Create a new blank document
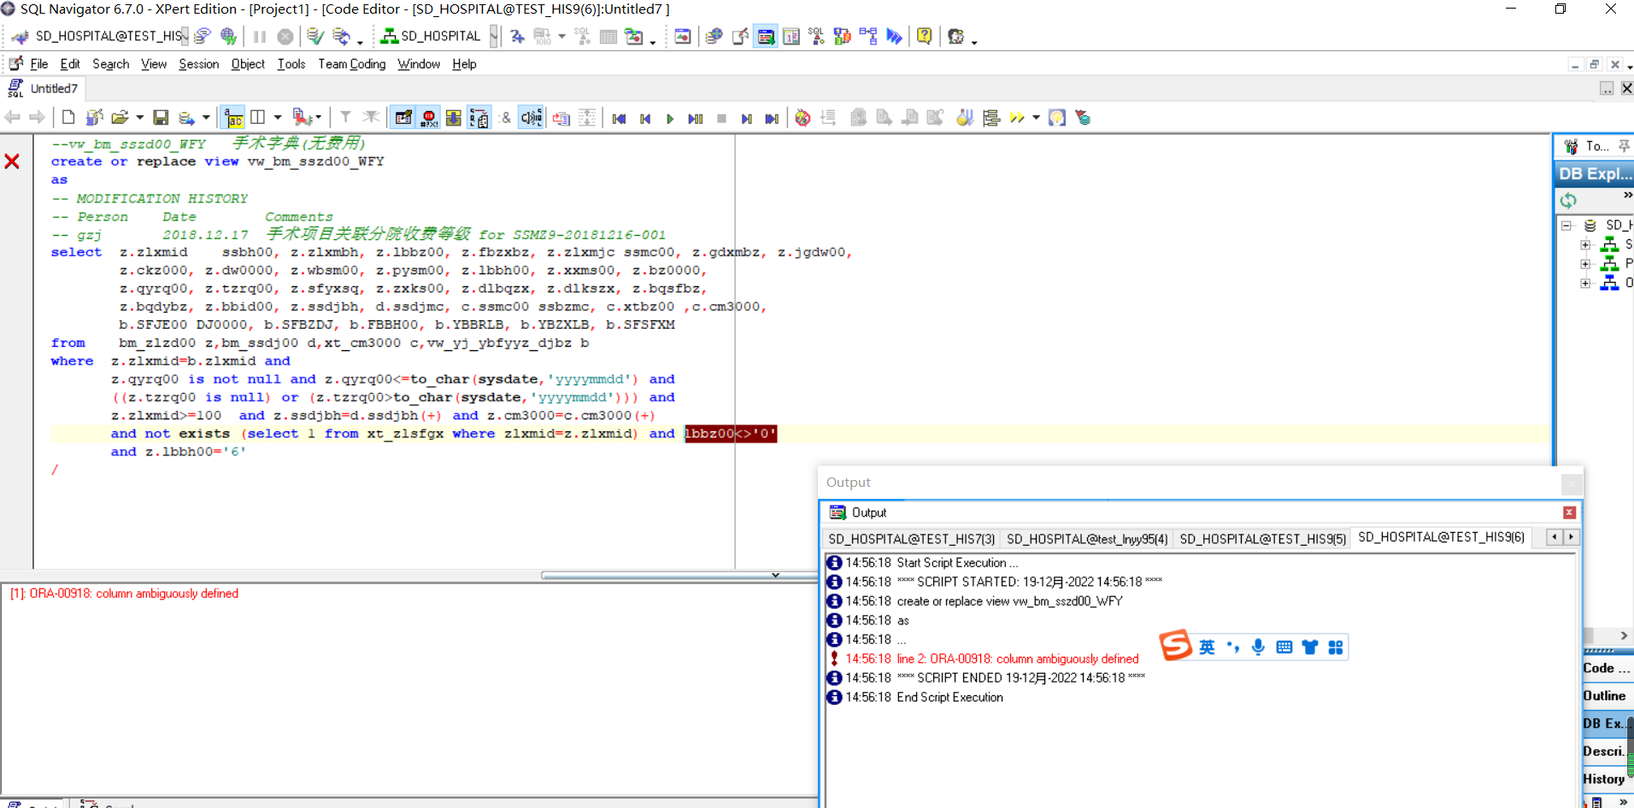Viewport: 1634px width, 808px height. (x=68, y=118)
